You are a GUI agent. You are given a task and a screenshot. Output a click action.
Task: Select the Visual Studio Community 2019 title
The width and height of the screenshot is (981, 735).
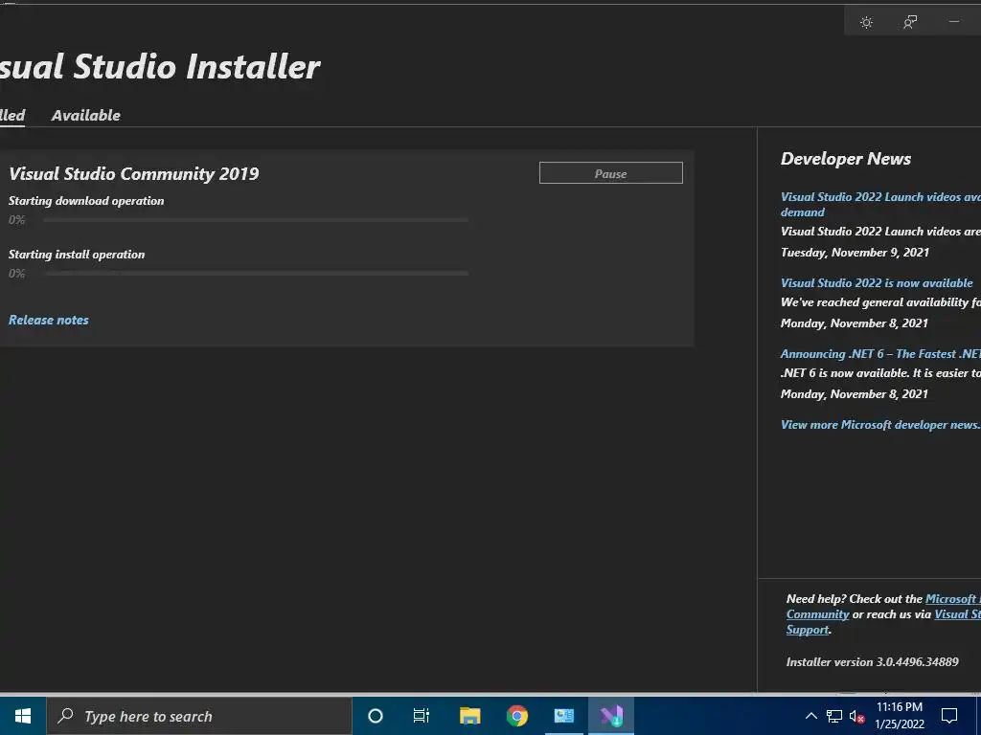pos(134,174)
